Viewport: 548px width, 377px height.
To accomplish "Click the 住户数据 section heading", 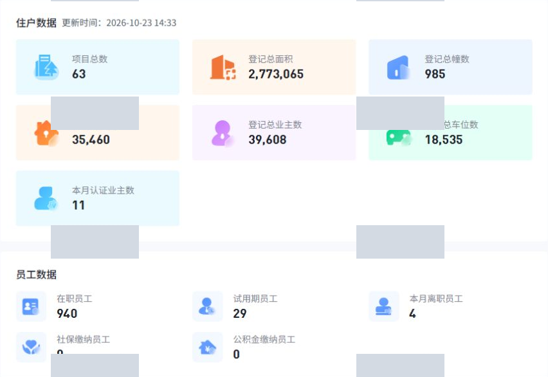I will click(x=37, y=23).
